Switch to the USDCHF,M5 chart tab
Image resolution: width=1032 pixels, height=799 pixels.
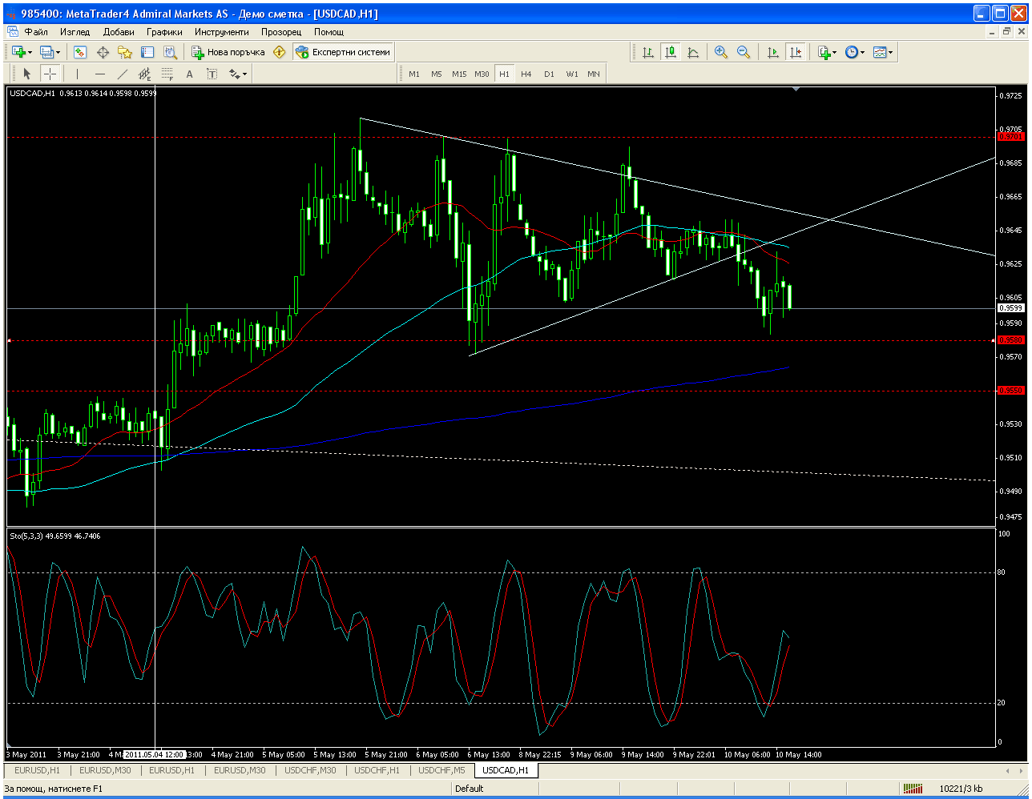coord(441,770)
